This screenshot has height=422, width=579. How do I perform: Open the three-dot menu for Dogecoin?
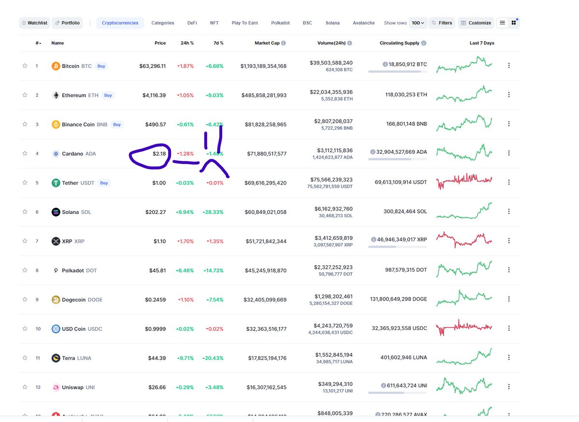509,299
